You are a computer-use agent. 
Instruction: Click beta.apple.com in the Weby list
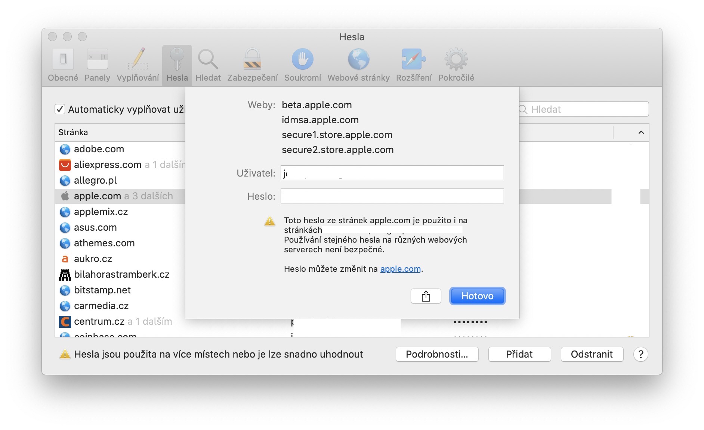317,105
